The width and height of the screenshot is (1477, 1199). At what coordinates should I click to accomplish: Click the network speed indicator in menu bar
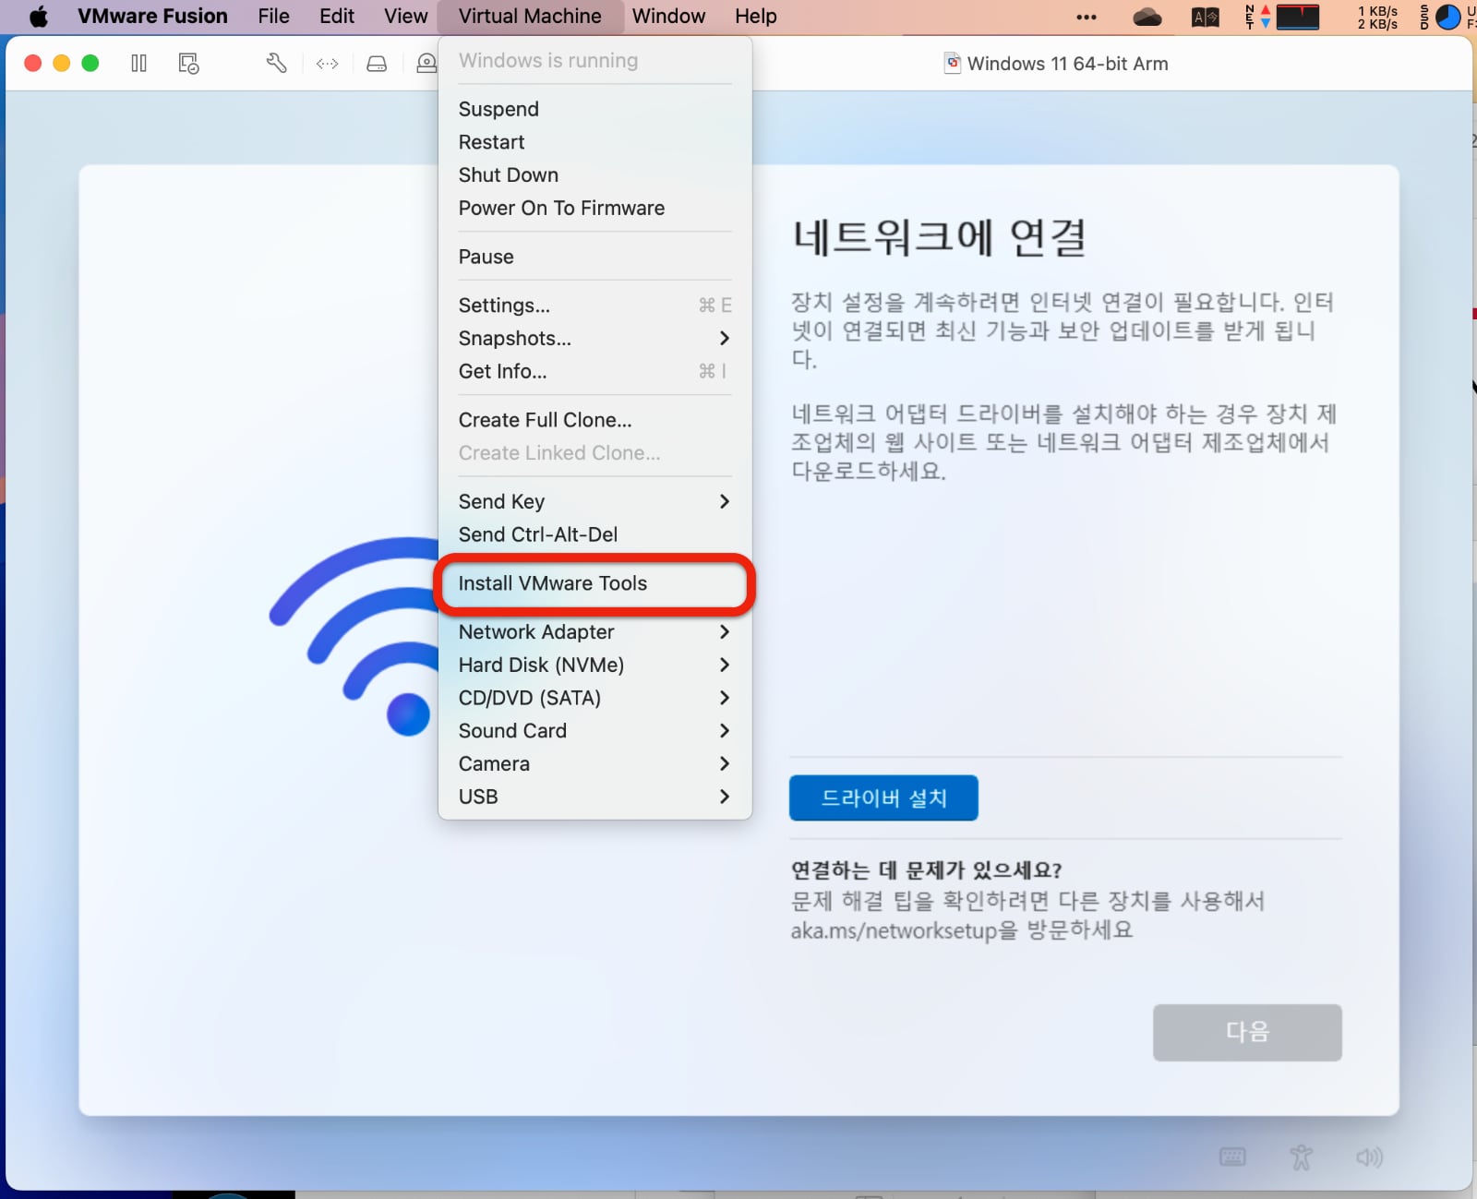[1377, 17]
